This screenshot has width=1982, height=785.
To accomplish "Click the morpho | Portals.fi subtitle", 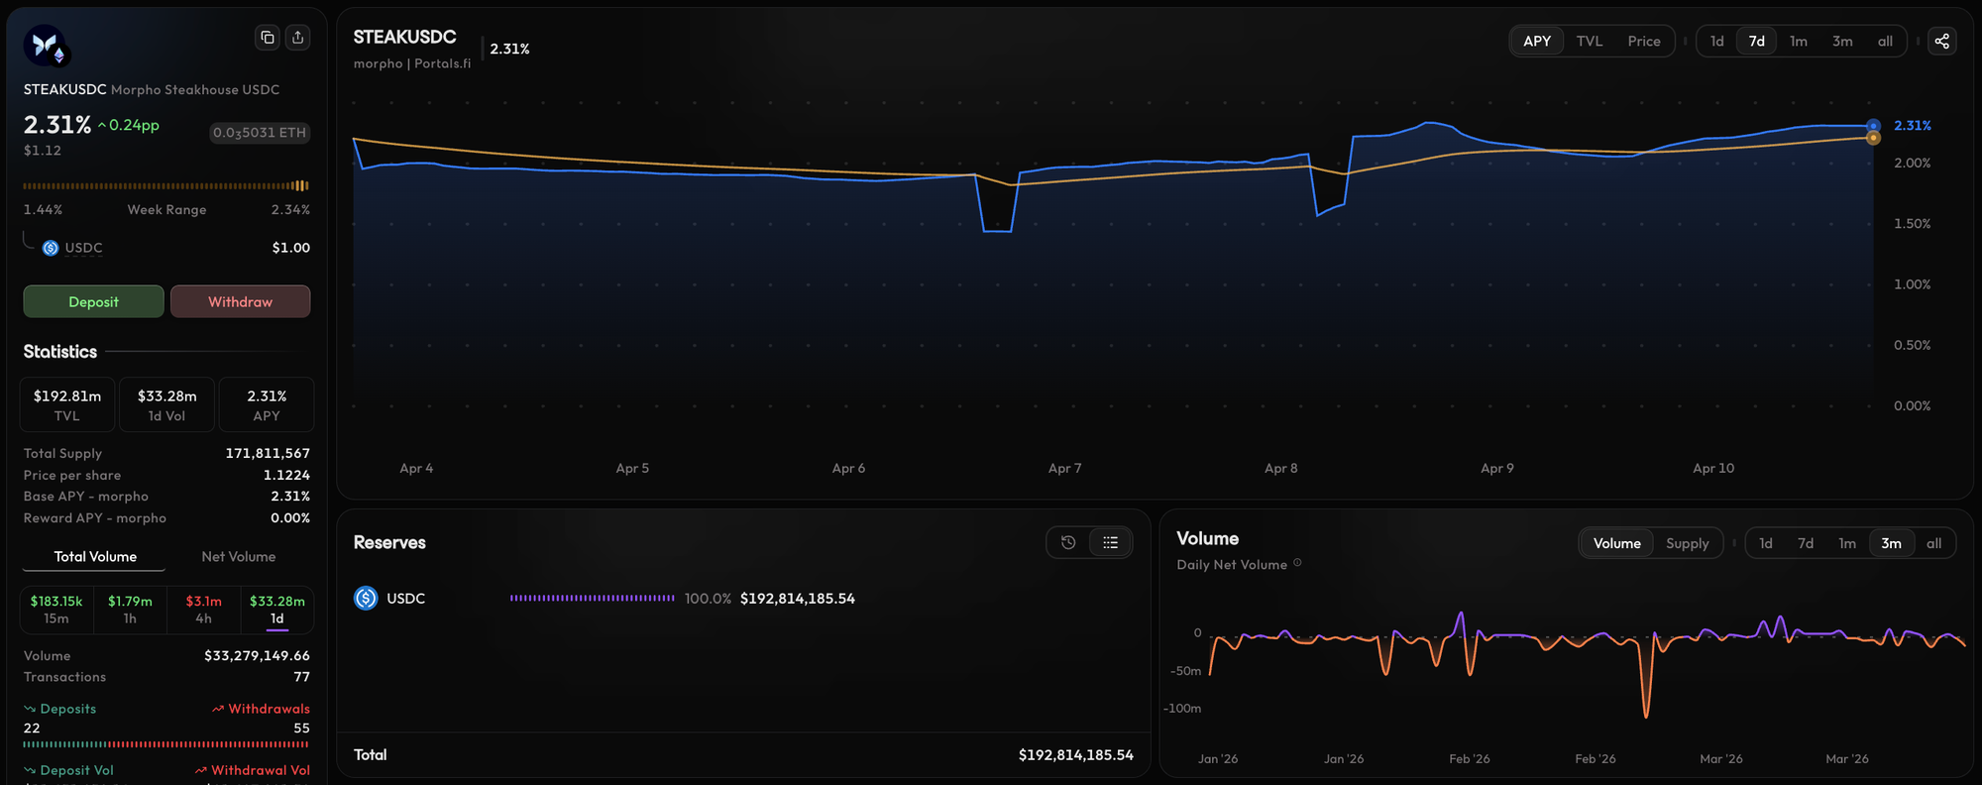I will click(x=412, y=63).
